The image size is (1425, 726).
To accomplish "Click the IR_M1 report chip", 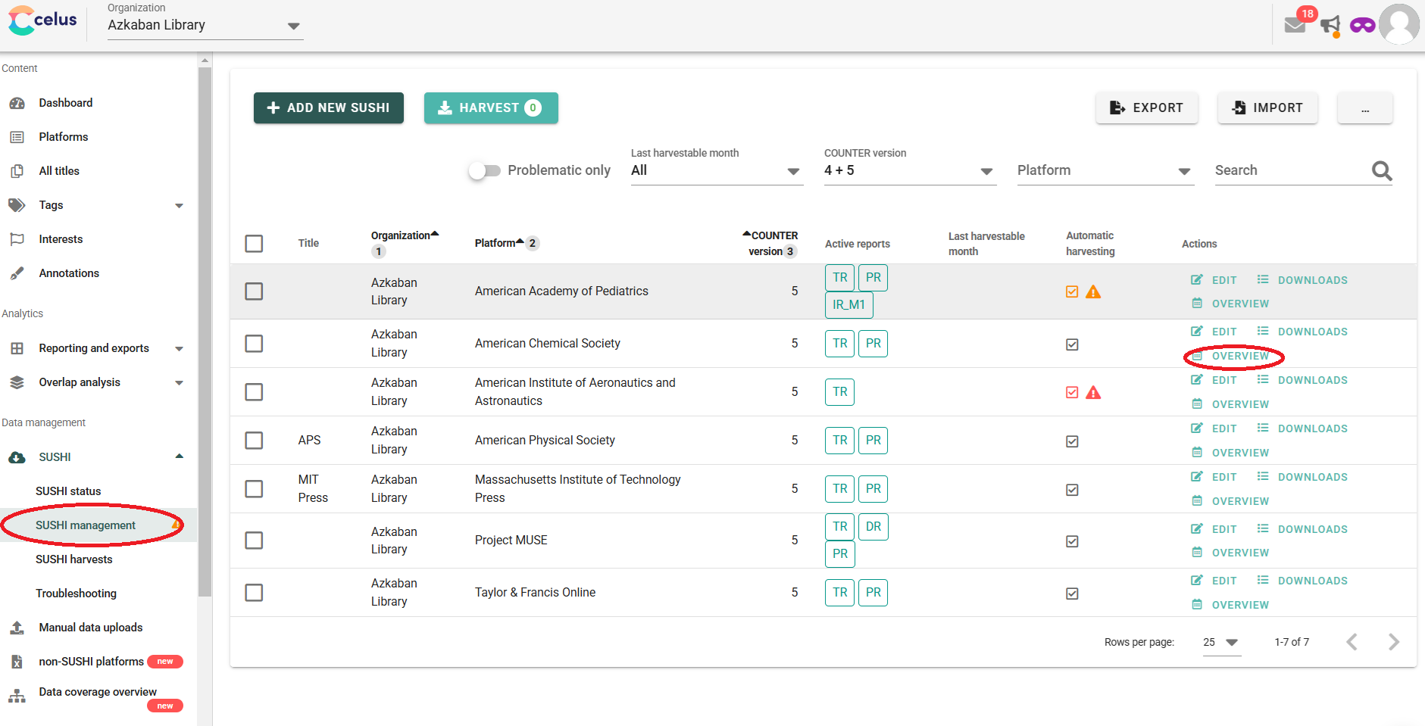I will click(848, 304).
